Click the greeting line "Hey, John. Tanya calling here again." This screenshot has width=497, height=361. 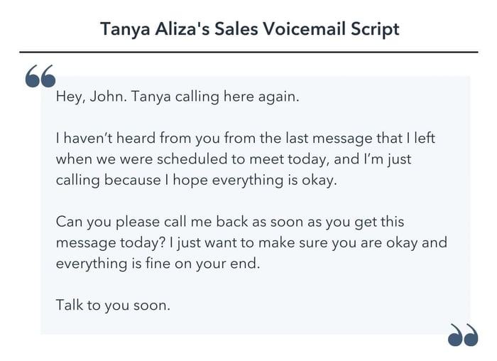click(177, 97)
